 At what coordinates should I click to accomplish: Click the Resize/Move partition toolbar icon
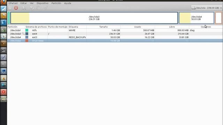click(24, 8)
